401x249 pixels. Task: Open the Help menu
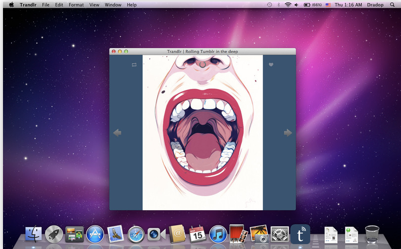click(132, 4)
